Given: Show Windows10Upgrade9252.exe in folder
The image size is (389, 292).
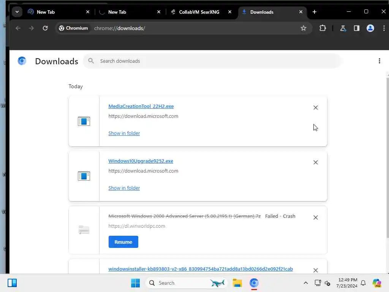Looking at the screenshot, I should (x=124, y=188).
